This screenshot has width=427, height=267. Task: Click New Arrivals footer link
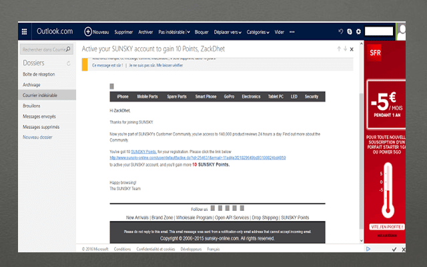[x=137, y=218]
